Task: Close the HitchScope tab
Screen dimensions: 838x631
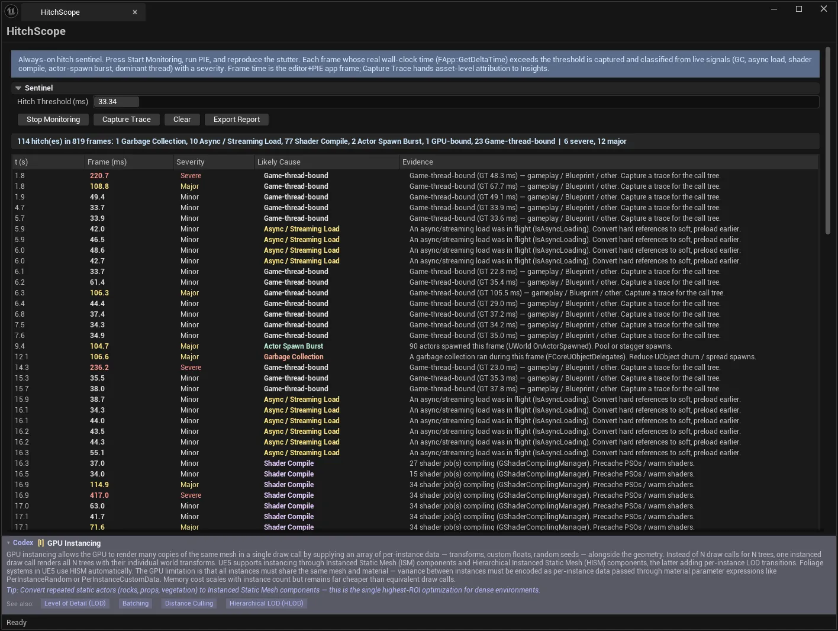Action: (135, 12)
